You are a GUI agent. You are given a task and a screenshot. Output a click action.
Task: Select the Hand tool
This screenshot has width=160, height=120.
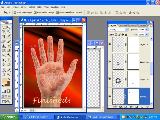[x=4, y=74]
